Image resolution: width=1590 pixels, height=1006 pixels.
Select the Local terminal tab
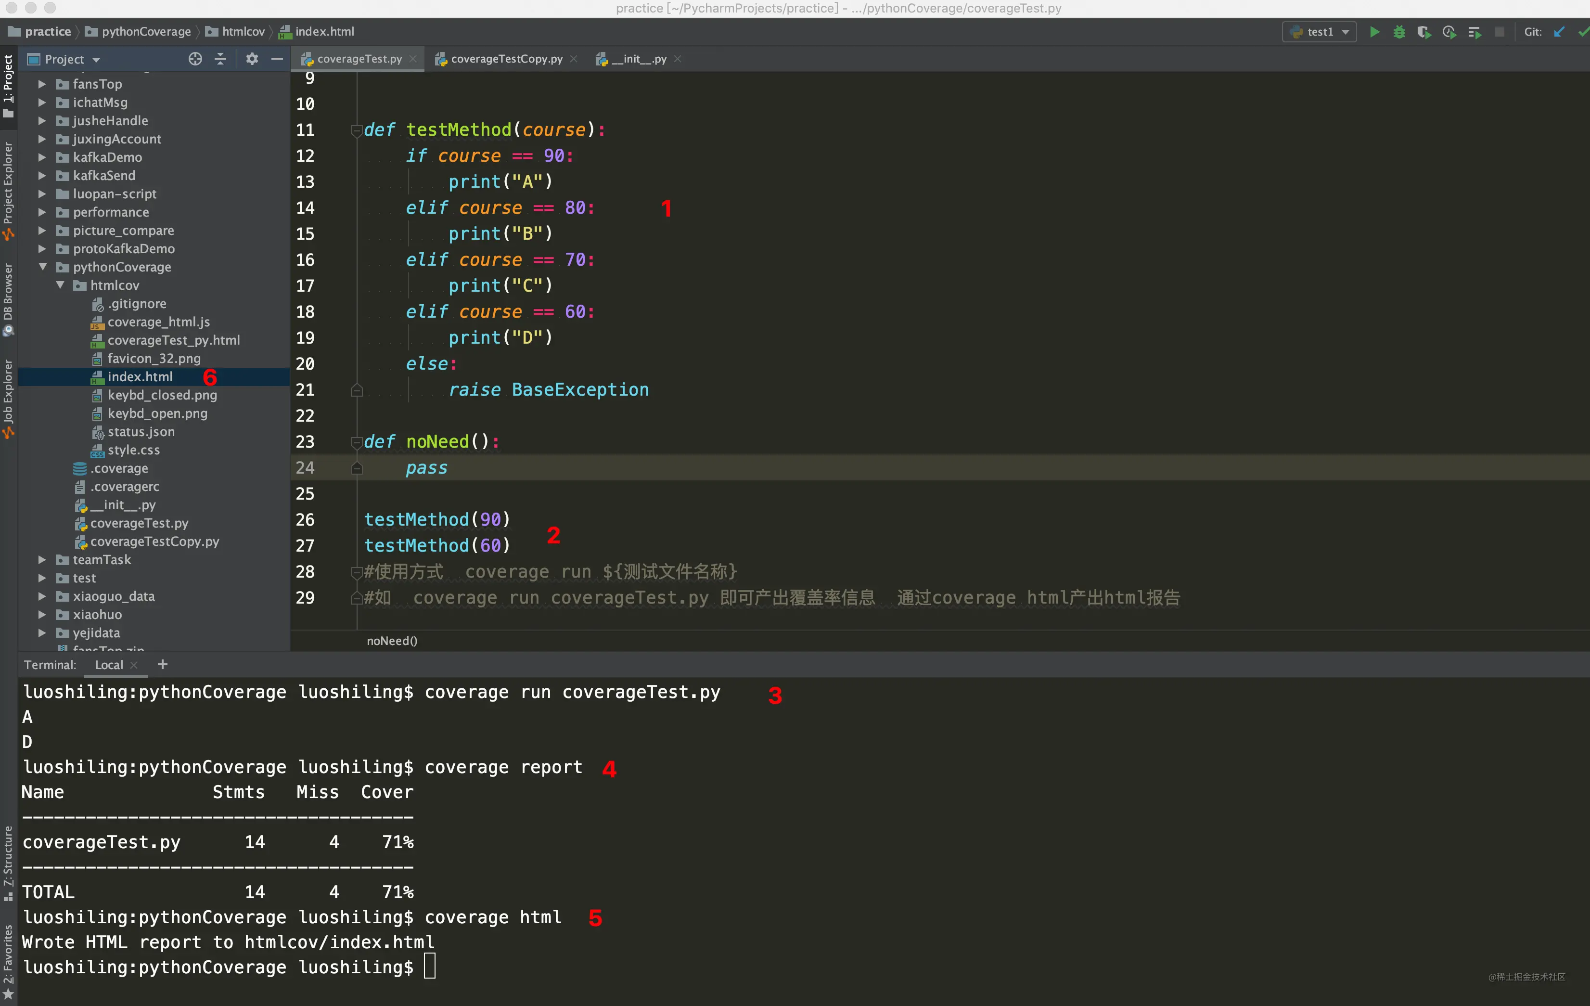pos(109,665)
